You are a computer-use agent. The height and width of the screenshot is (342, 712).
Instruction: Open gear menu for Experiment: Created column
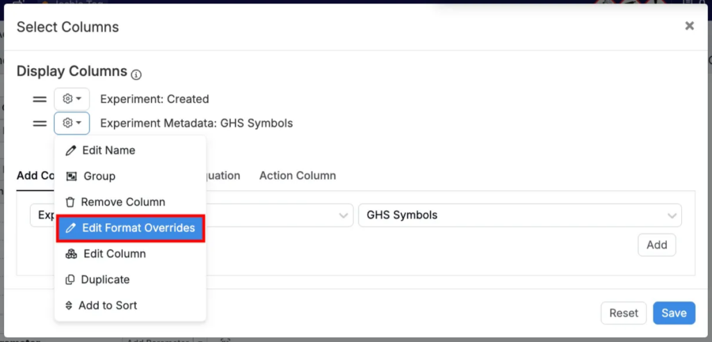[x=72, y=99]
